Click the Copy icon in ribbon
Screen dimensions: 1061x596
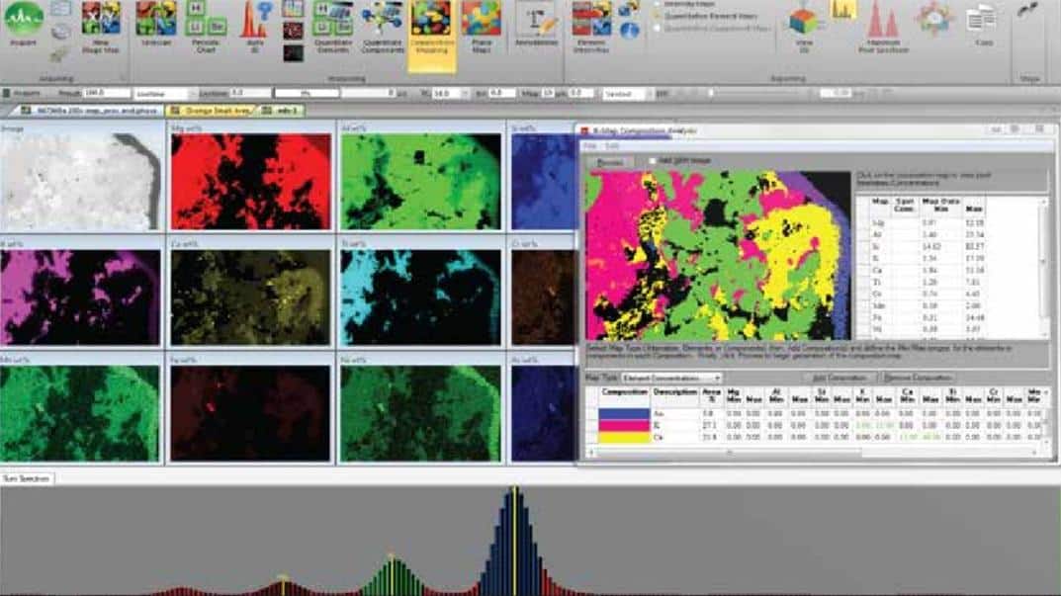point(982,22)
